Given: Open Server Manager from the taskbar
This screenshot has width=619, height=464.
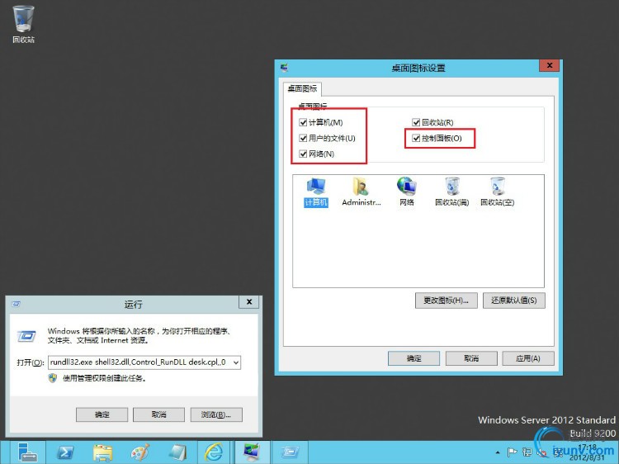Looking at the screenshot, I should click(27, 452).
